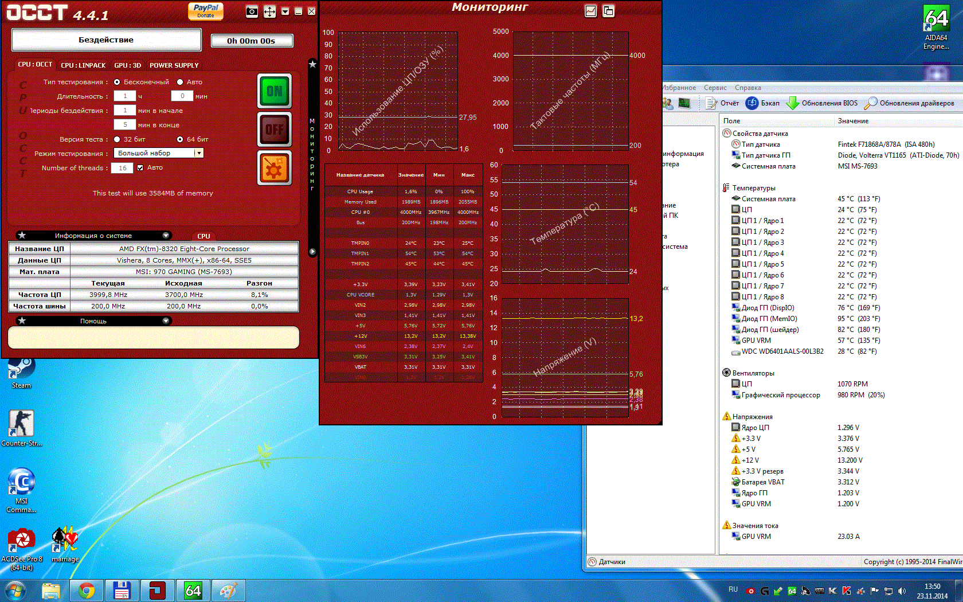The width and height of the screenshot is (963, 602).
Task: Click the duration hours input field
Action: point(125,96)
